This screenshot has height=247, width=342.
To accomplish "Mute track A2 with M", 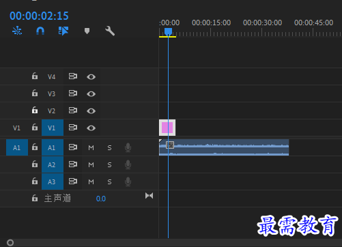I will point(91,164).
